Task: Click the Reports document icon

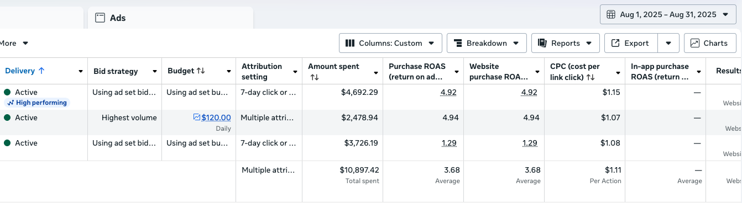Action: click(542, 43)
